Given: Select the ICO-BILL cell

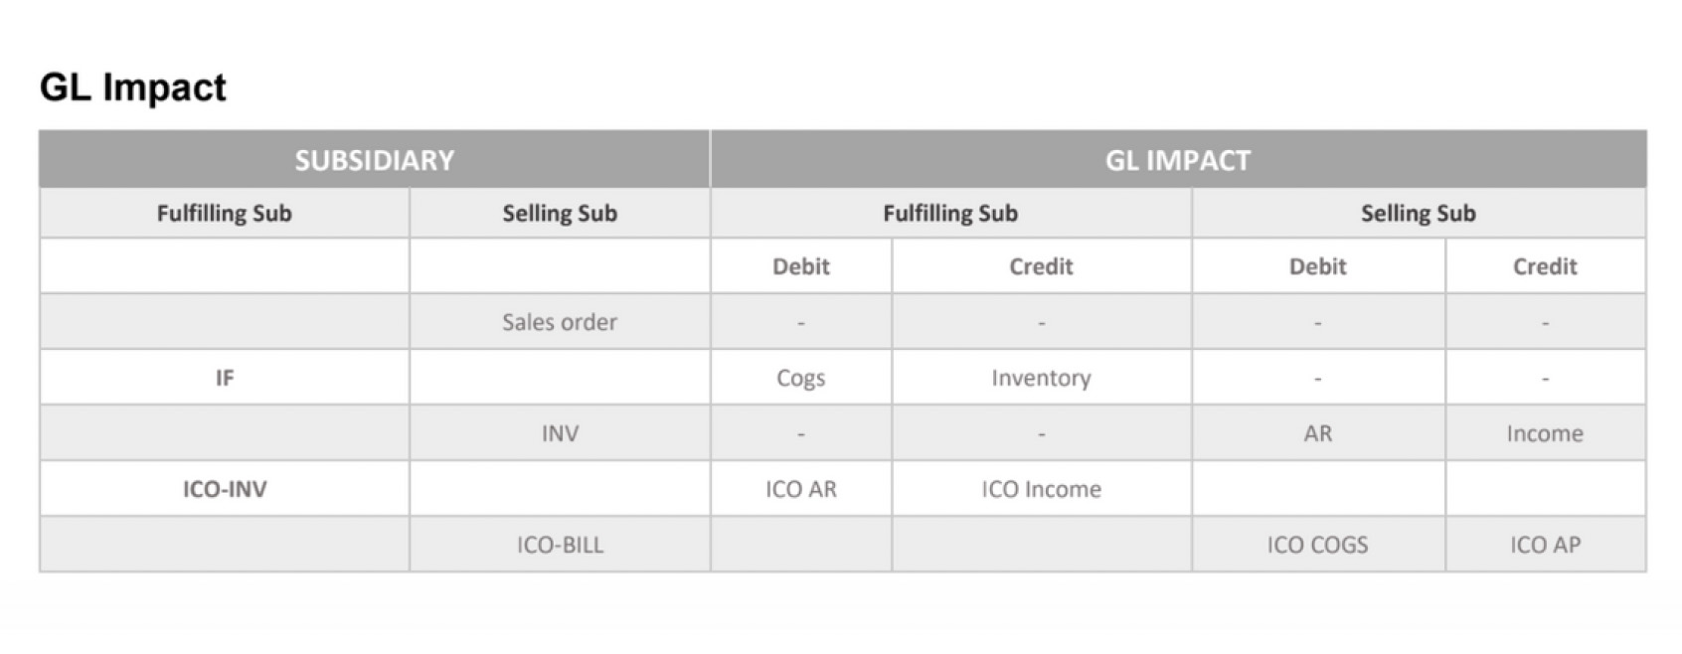Looking at the screenshot, I should pyautogui.click(x=560, y=545).
